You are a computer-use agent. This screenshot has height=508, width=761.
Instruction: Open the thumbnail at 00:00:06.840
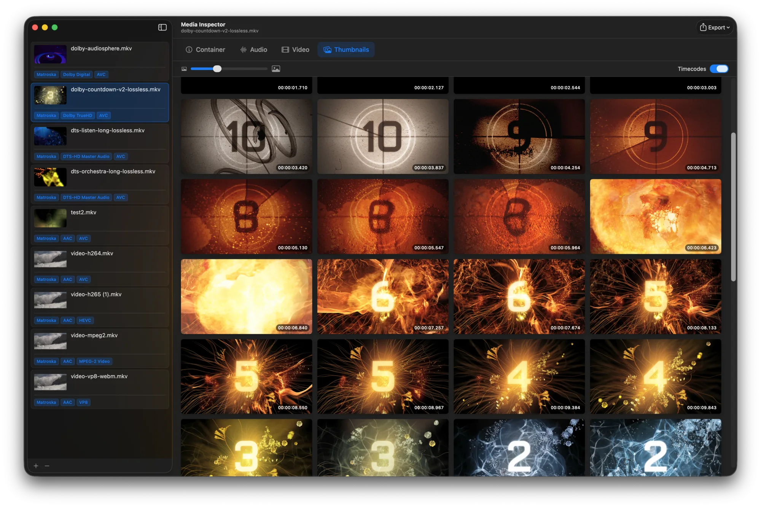tap(247, 296)
